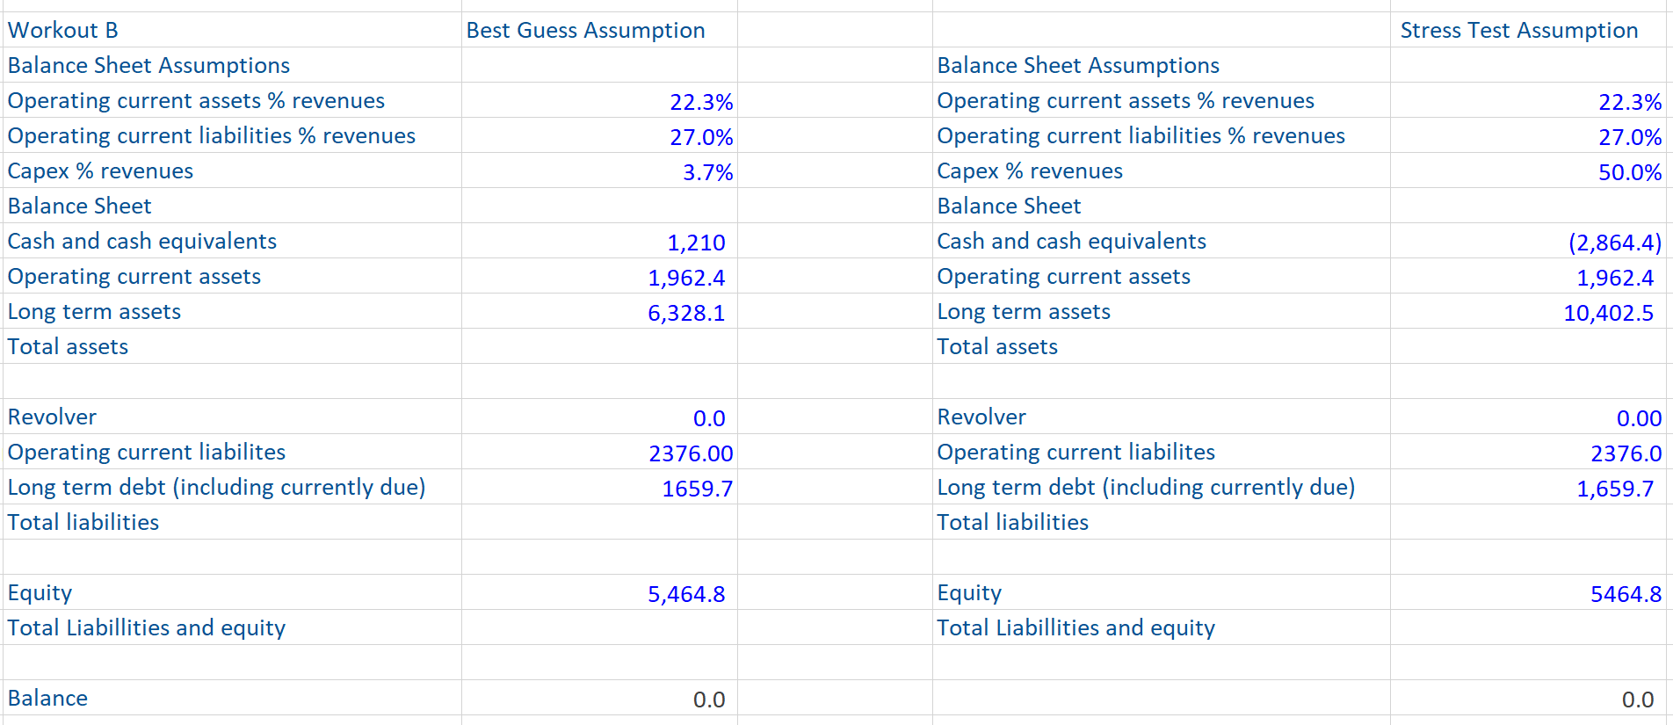The height and width of the screenshot is (725, 1673).
Task: Select the 'Balance' row label cell
Action: point(48,699)
